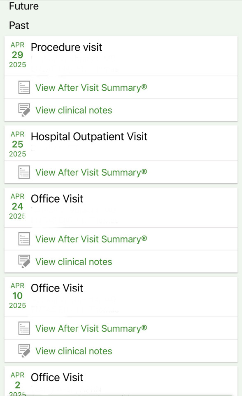Click the After Visit Summary document icon for Apr 25
Screen dimensions: 242x396
24,172
